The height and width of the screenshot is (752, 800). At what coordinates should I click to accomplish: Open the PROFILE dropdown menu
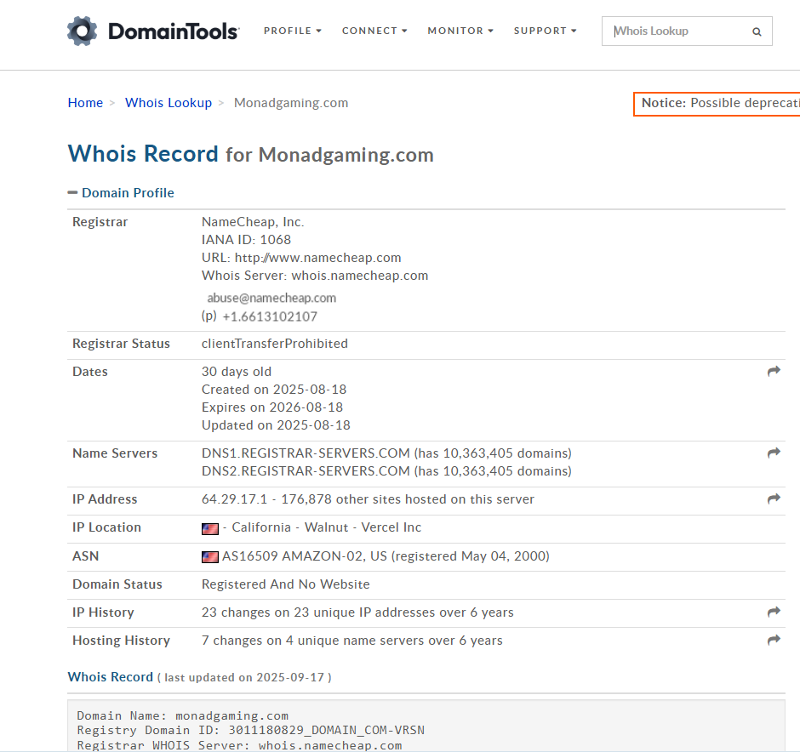point(293,31)
